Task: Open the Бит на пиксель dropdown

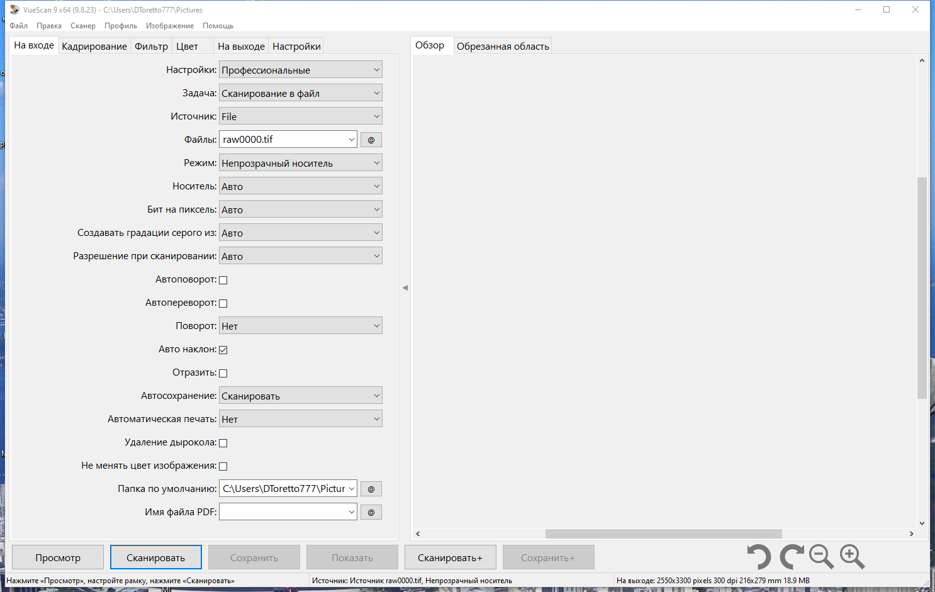Action: pyautogui.click(x=301, y=209)
